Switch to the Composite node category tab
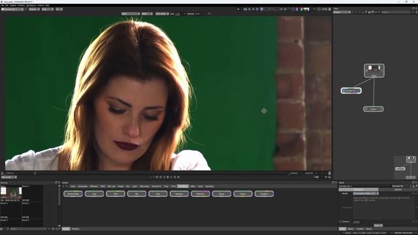Viewport: 418px width, 235px height. point(83,186)
